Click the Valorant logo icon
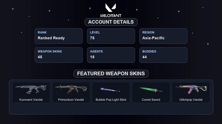The height and width of the screenshot is (124, 222). click(111, 7)
